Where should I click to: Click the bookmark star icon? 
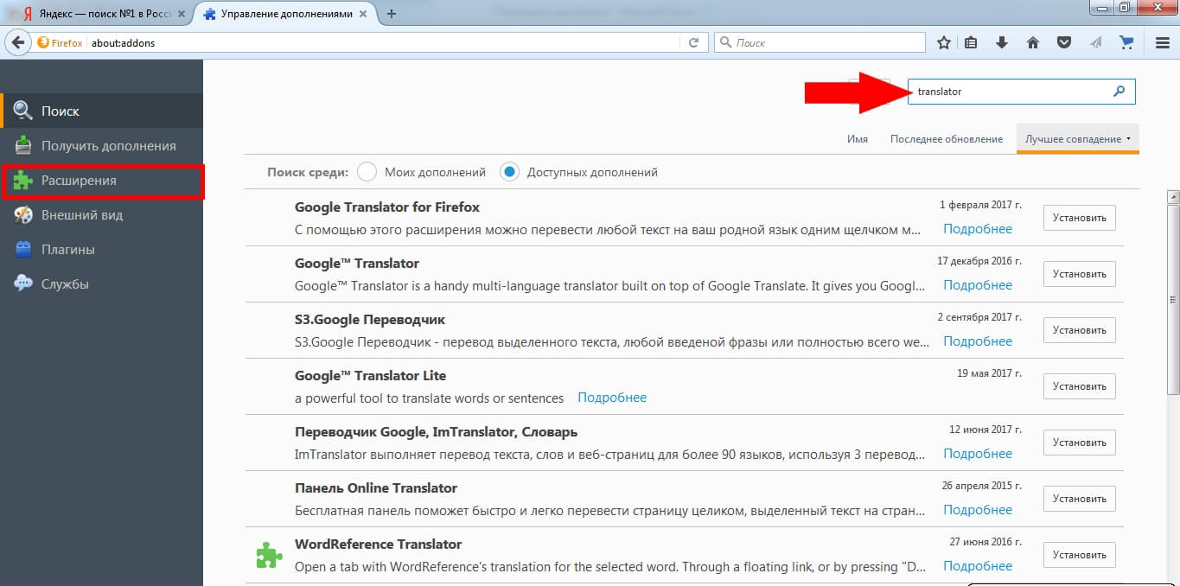coord(944,42)
